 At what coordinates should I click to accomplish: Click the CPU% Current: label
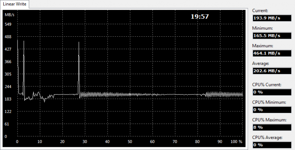coord(267,85)
